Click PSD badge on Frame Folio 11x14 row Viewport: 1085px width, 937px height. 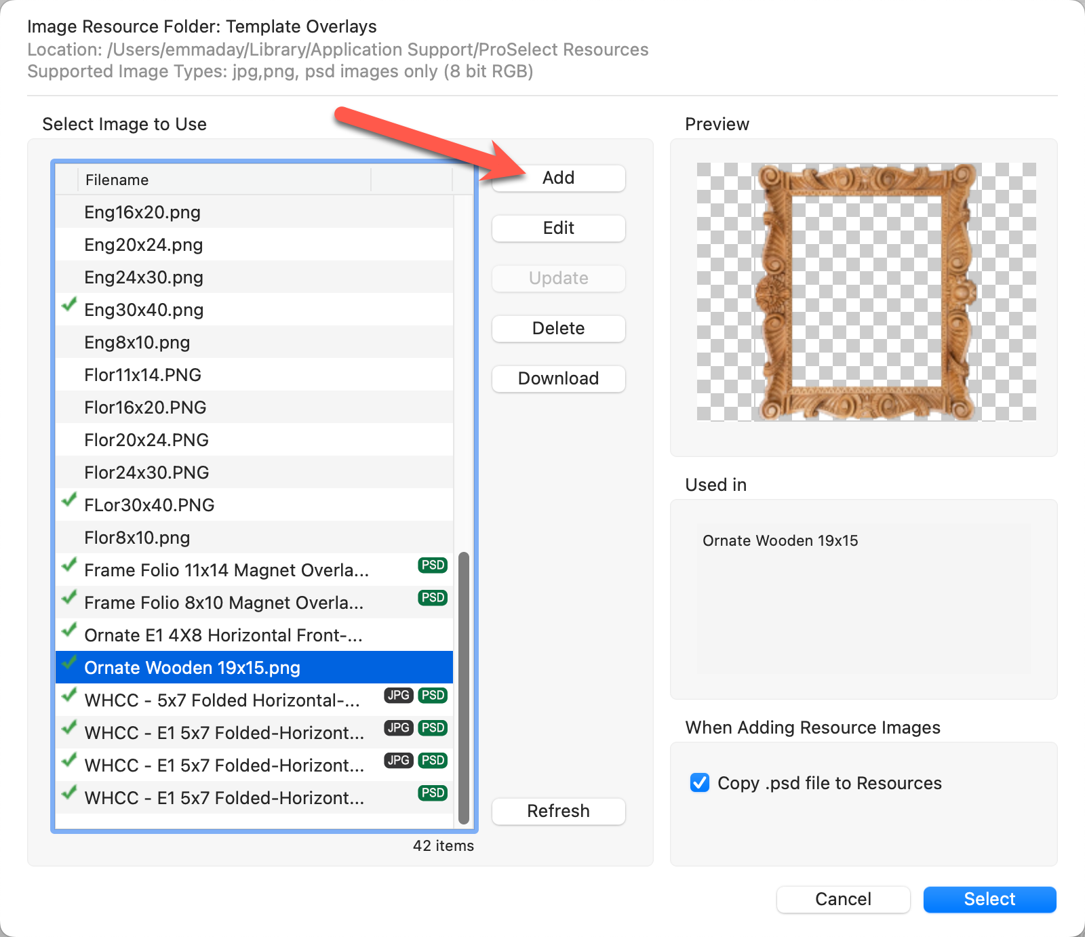pyautogui.click(x=433, y=565)
